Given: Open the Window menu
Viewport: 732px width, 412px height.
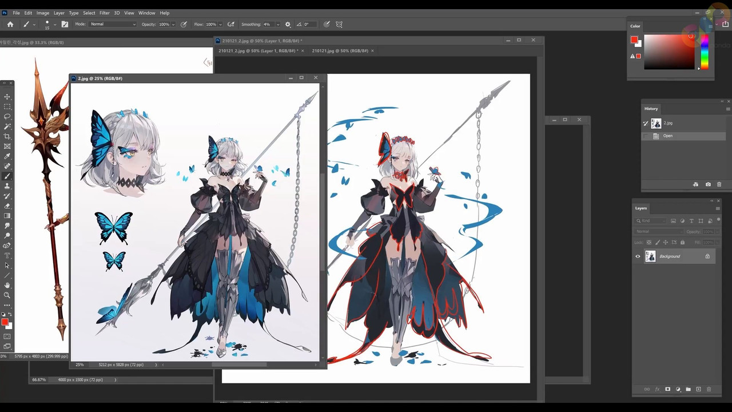Looking at the screenshot, I should [x=146, y=13].
